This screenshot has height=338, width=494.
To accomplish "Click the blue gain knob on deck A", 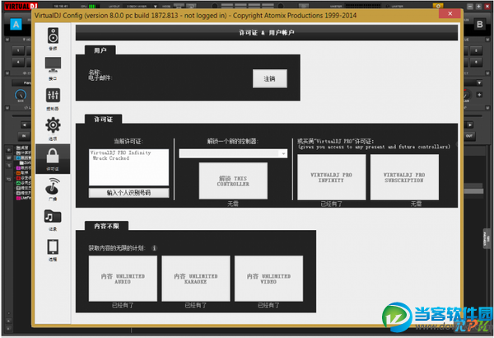I will [21, 94].
